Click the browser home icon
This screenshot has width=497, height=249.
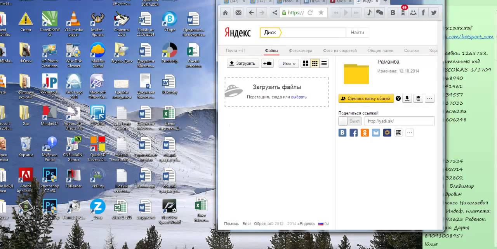[225, 12]
